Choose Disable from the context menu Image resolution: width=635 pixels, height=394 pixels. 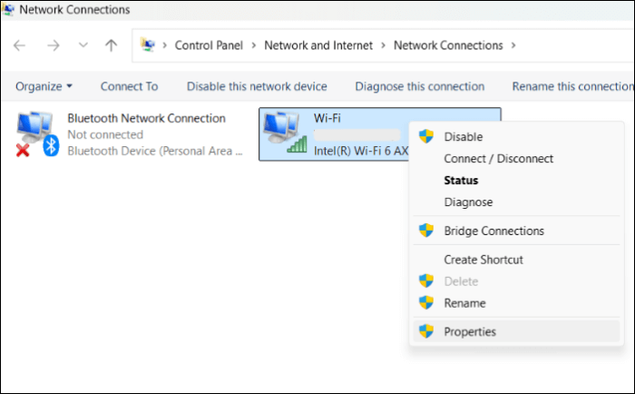click(x=463, y=137)
